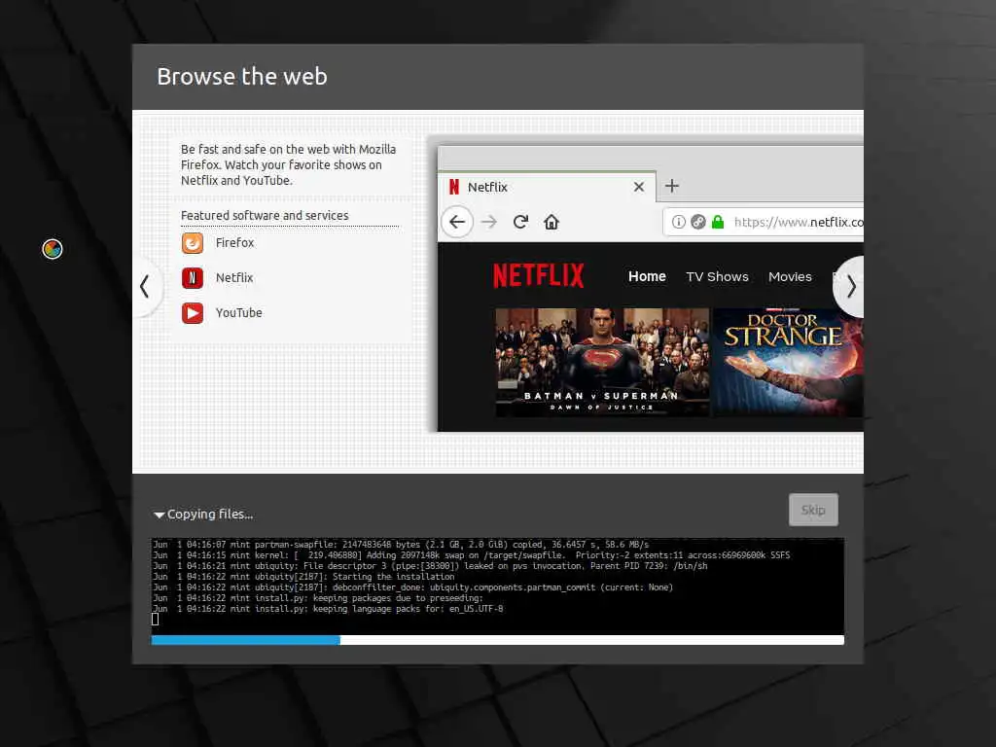Select TV Shows in Netflix navigation
The height and width of the screenshot is (747, 996).
point(717,276)
